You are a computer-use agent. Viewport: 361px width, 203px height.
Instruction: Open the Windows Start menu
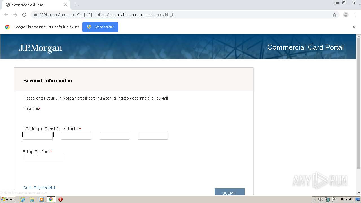click(x=8, y=199)
